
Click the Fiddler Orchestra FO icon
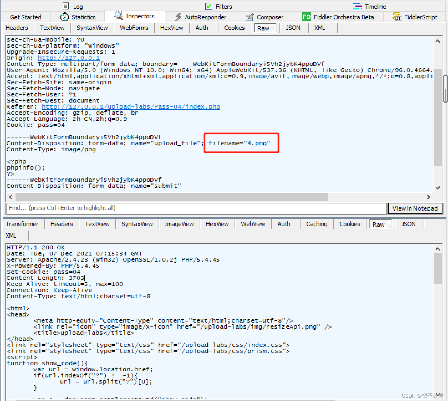point(306,17)
